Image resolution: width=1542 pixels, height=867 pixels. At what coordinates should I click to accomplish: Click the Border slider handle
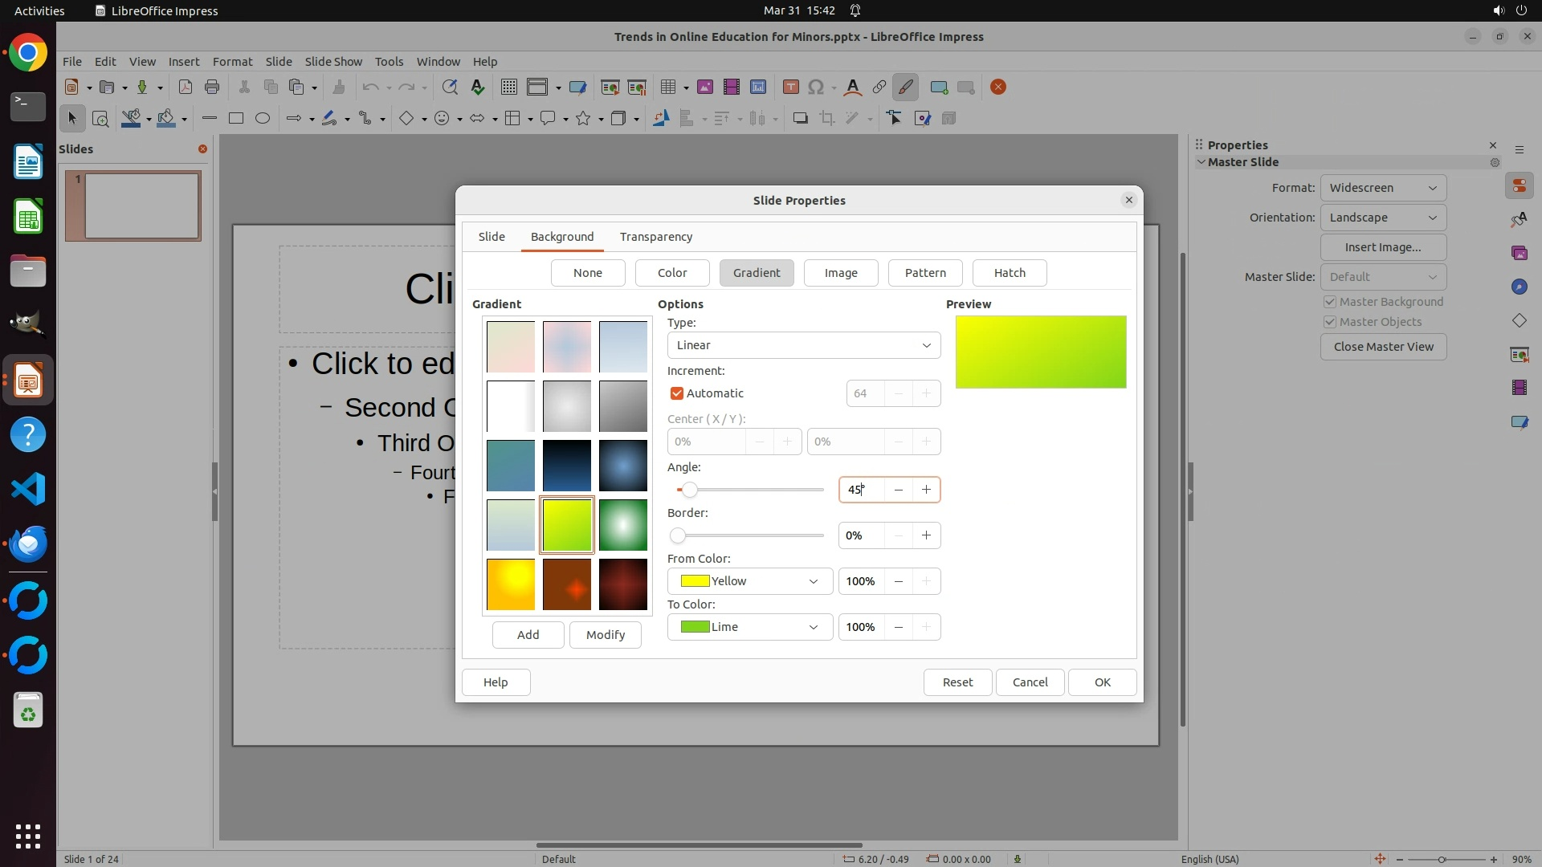678,535
